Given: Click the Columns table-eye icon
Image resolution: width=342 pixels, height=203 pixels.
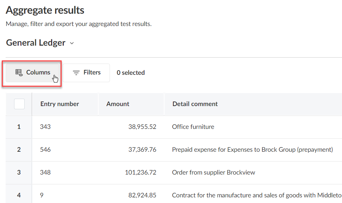Looking at the screenshot, I should [19, 73].
